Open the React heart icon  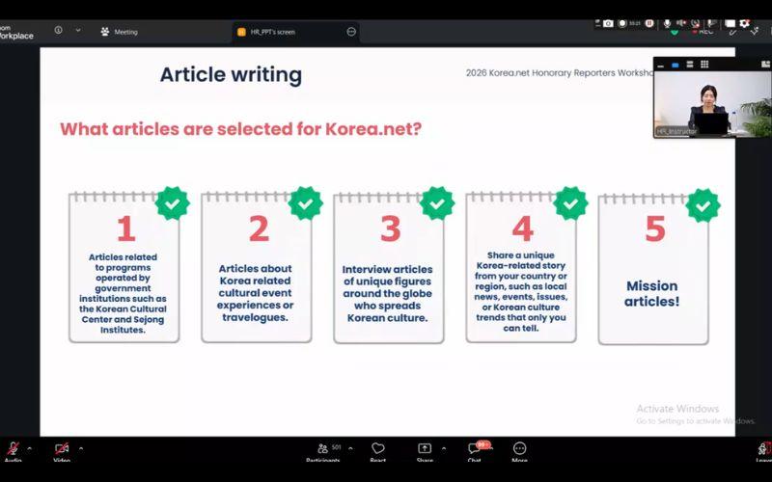click(377, 448)
